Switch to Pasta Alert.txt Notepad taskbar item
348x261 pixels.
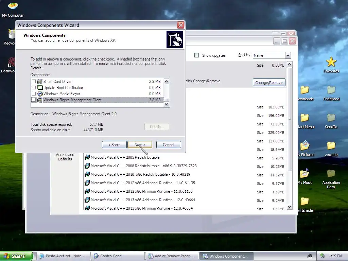(x=63, y=256)
